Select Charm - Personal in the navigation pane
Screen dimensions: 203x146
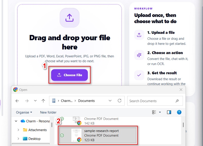tap(35, 121)
